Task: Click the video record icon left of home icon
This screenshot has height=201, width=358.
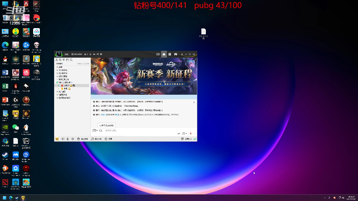Action: coord(158,54)
